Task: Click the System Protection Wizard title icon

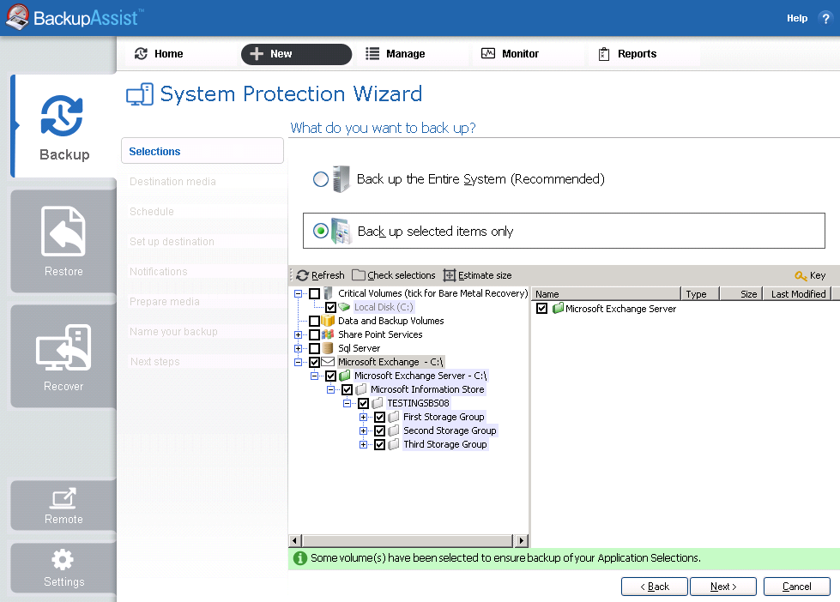Action: pyautogui.click(x=140, y=94)
